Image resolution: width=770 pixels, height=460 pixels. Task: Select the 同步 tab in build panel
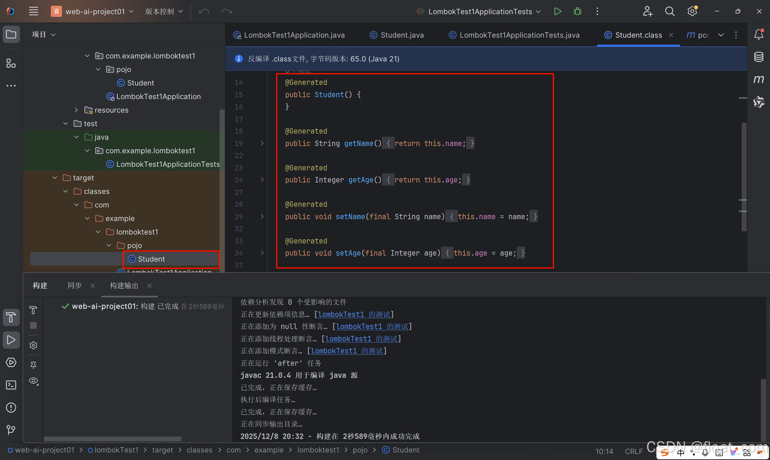[x=75, y=285]
